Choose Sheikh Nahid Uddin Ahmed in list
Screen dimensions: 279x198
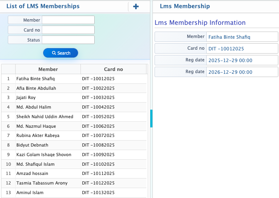tap(45, 117)
